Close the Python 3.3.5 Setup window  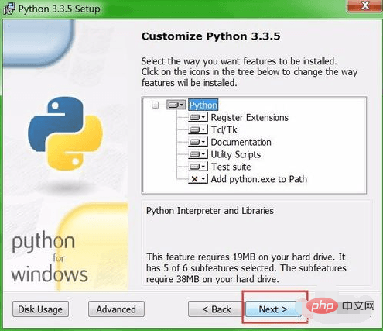pyautogui.click(x=365, y=5)
